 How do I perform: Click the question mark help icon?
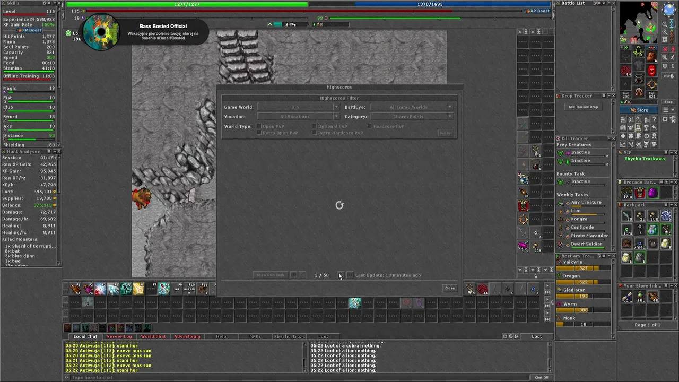[654, 119]
